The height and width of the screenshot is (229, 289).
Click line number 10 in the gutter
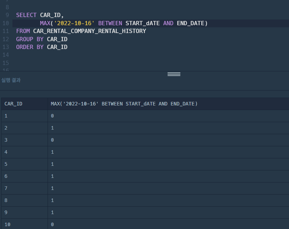pos(6,23)
